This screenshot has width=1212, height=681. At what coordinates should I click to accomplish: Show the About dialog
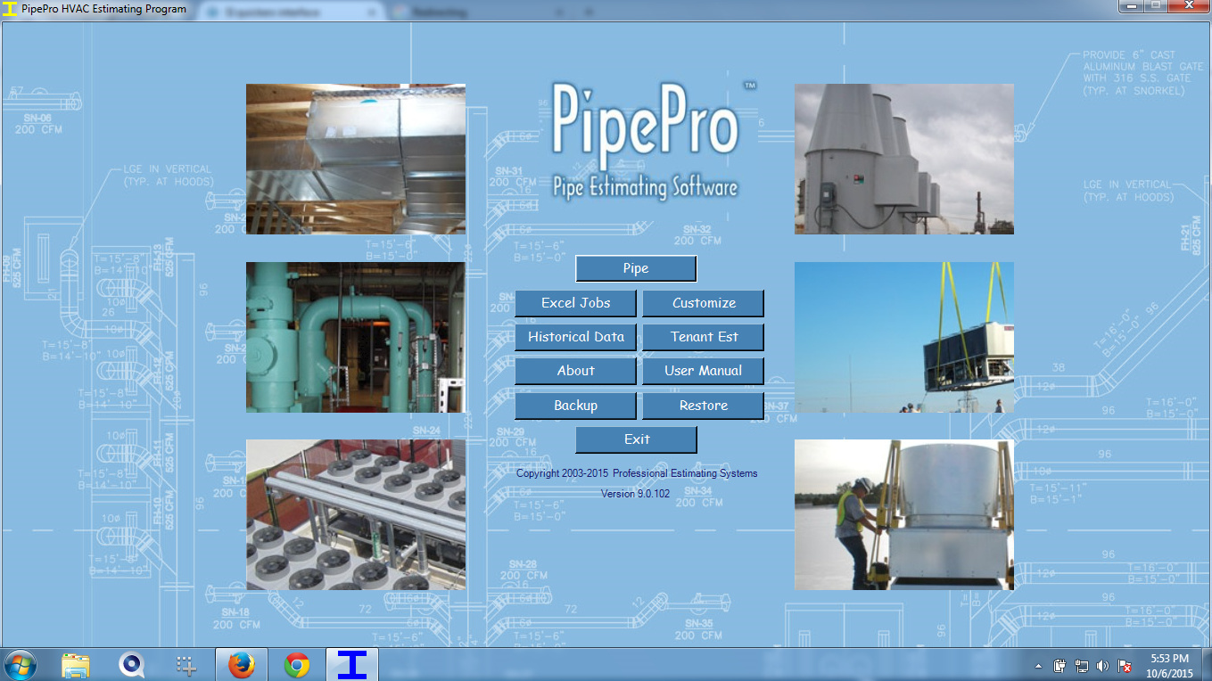pyautogui.click(x=575, y=371)
